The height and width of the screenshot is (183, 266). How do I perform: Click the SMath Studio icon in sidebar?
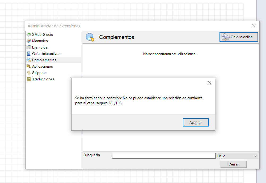click(x=29, y=34)
